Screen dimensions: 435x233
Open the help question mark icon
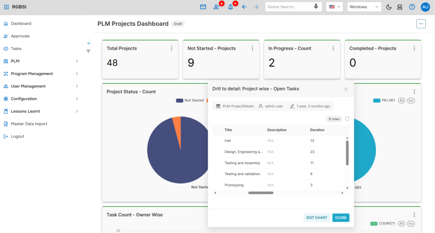[x=412, y=7]
